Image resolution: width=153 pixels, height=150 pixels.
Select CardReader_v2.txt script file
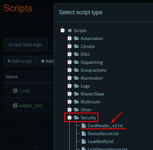tap(105, 126)
